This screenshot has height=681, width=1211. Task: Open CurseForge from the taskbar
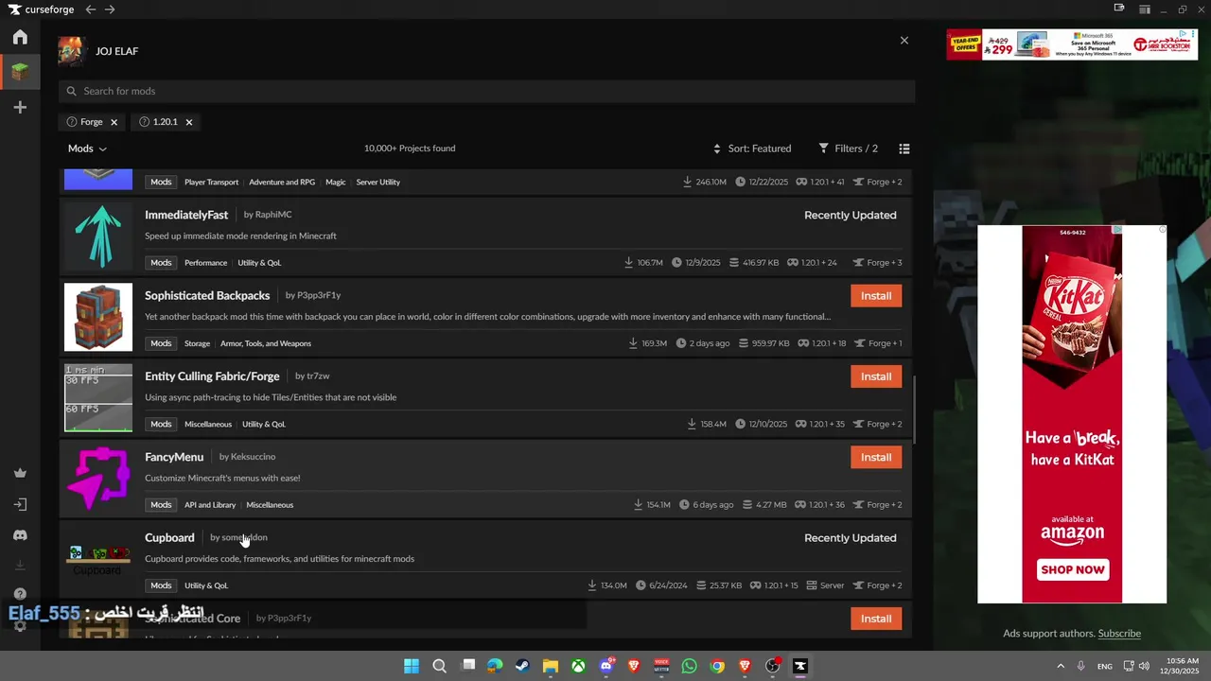pyautogui.click(x=800, y=666)
